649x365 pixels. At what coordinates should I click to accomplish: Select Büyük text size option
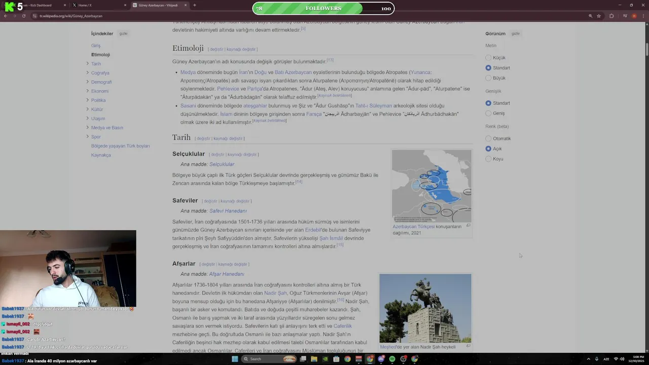coord(488,78)
